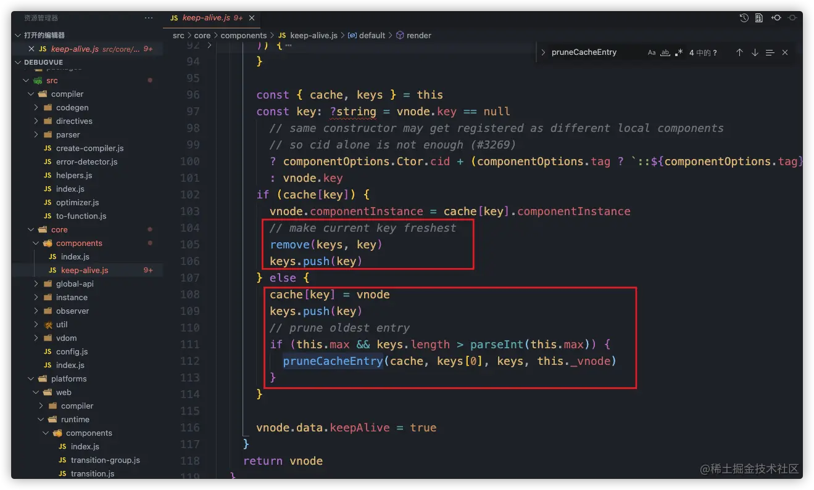Click line number 108 in the gutter
Image resolution: width=814 pixels, height=490 pixels.
click(x=189, y=295)
